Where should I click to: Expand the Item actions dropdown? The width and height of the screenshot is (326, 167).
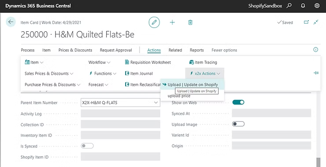tap(41, 63)
